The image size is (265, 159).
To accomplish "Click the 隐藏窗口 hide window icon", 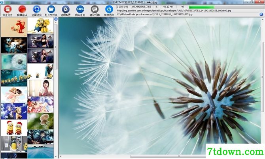I will point(22,9).
